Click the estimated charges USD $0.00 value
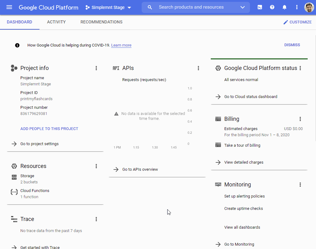This screenshot has height=249, width=316. pyautogui.click(x=293, y=129)
